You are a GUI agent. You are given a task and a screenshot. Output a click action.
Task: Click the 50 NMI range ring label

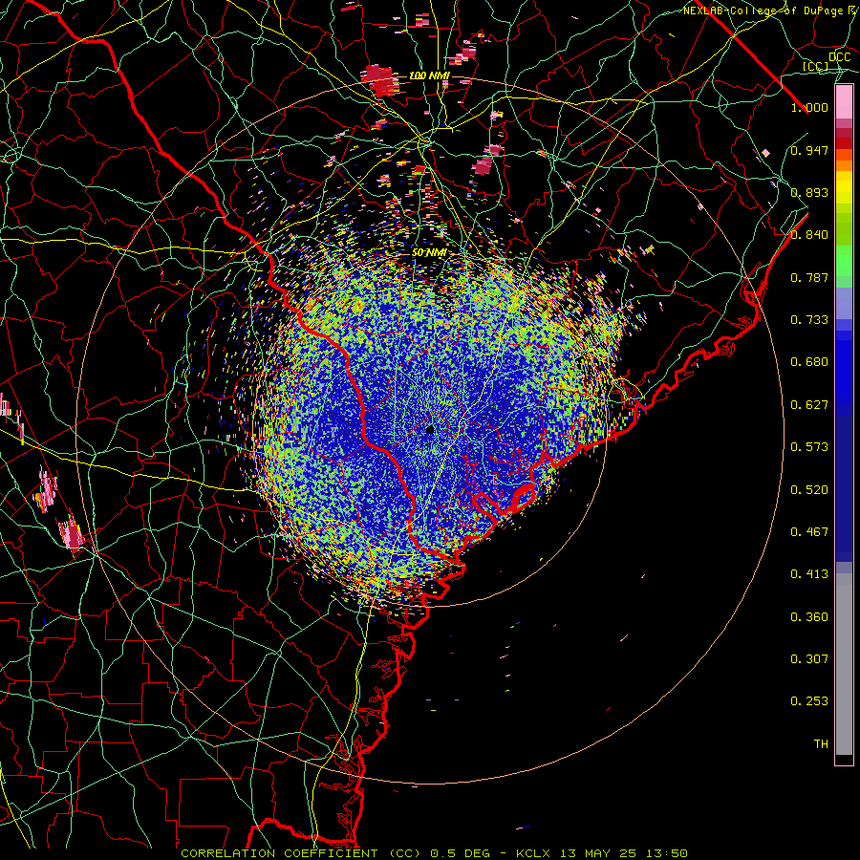tap(429, 253)
